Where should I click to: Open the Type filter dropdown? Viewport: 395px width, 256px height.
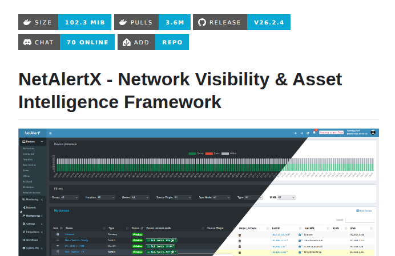[253, 197]
